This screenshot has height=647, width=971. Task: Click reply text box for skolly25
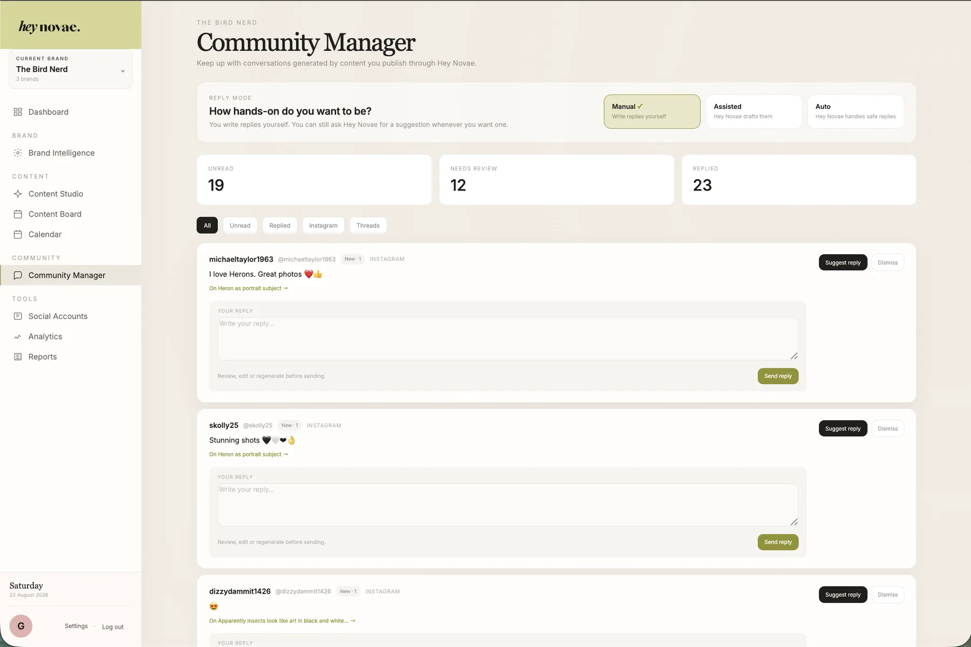(x=508, y=505)
